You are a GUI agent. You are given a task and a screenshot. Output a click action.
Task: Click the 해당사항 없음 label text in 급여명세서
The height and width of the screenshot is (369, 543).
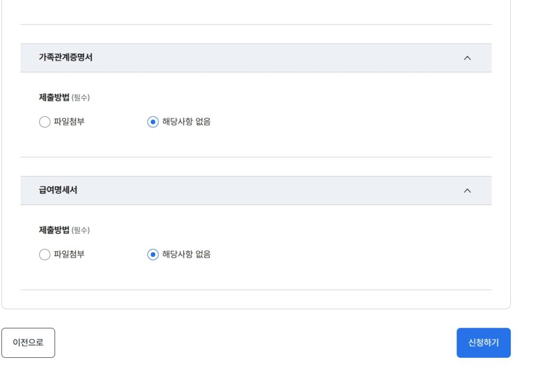tap(186, 254)
